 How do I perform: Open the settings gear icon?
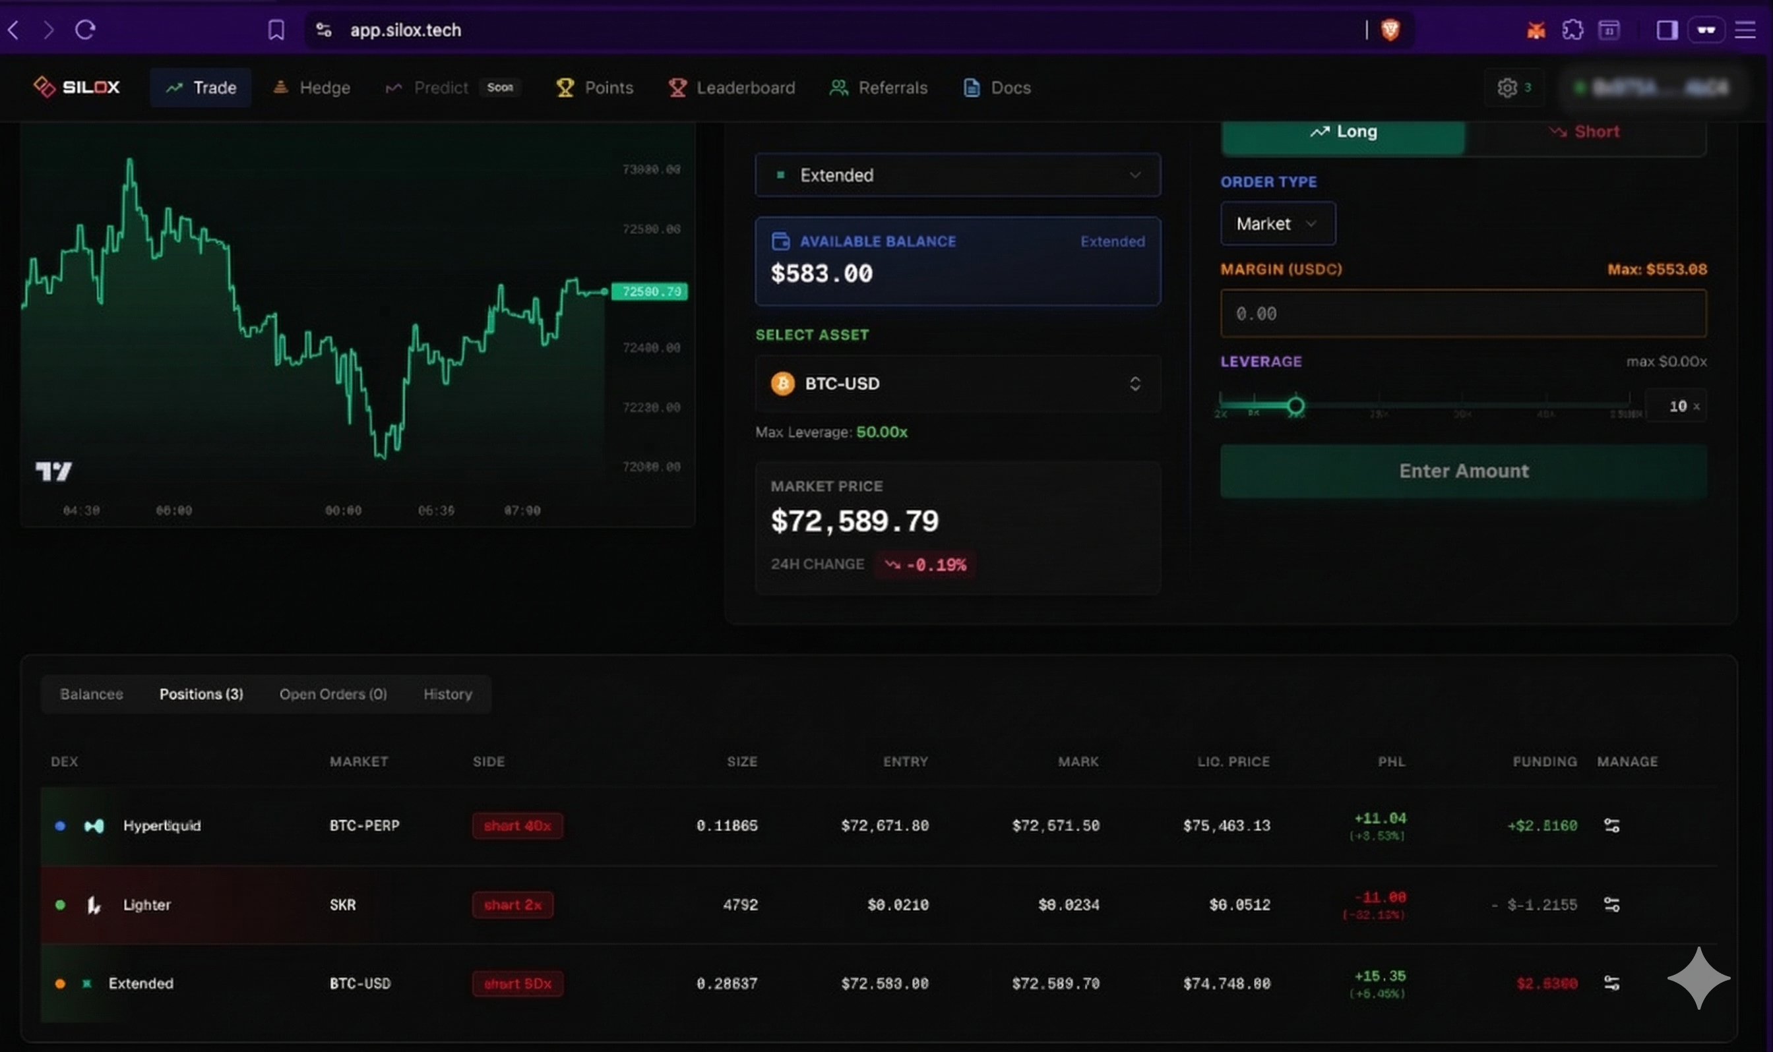(x=1507, y=88)
